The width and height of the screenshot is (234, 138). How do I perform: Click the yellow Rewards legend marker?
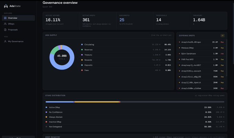[82, 60]
